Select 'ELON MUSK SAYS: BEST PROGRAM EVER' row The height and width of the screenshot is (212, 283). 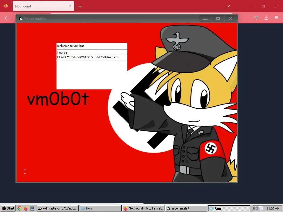point(92,57)
